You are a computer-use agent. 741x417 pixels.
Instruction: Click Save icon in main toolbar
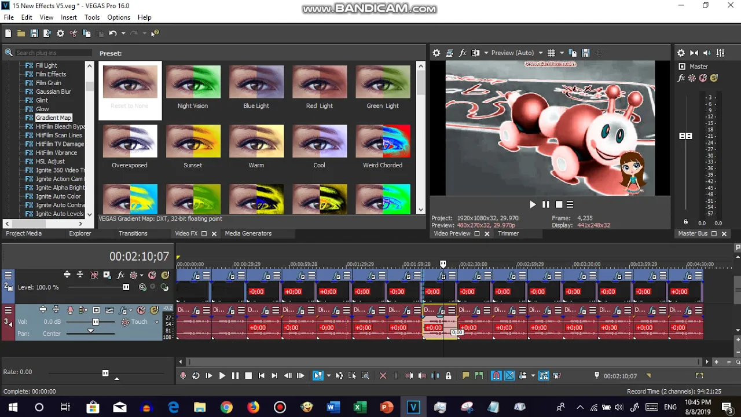coord(34,34)
